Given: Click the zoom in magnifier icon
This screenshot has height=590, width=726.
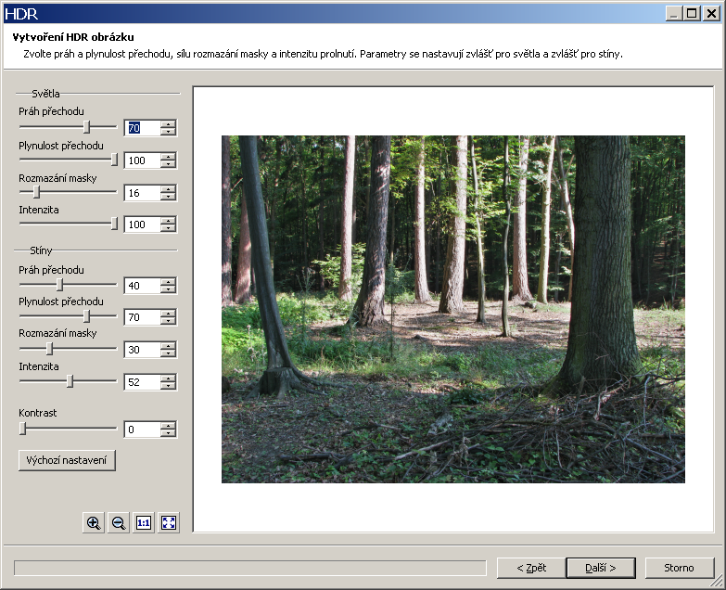Looking at the screenshot, I should (94, 522).
